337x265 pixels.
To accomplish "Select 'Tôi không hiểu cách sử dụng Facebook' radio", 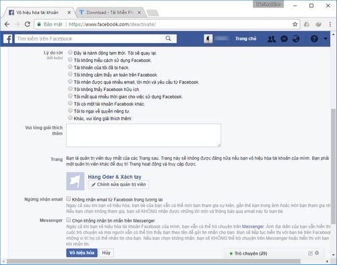I will (70, 60).
